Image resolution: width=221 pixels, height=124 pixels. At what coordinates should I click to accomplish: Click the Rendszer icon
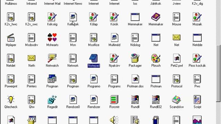tap(94, 100)
